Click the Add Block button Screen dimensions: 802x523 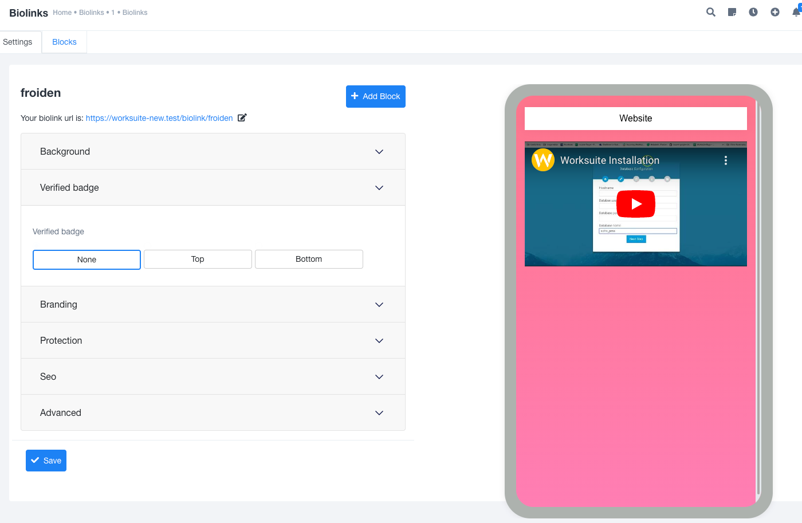point(376,96)
